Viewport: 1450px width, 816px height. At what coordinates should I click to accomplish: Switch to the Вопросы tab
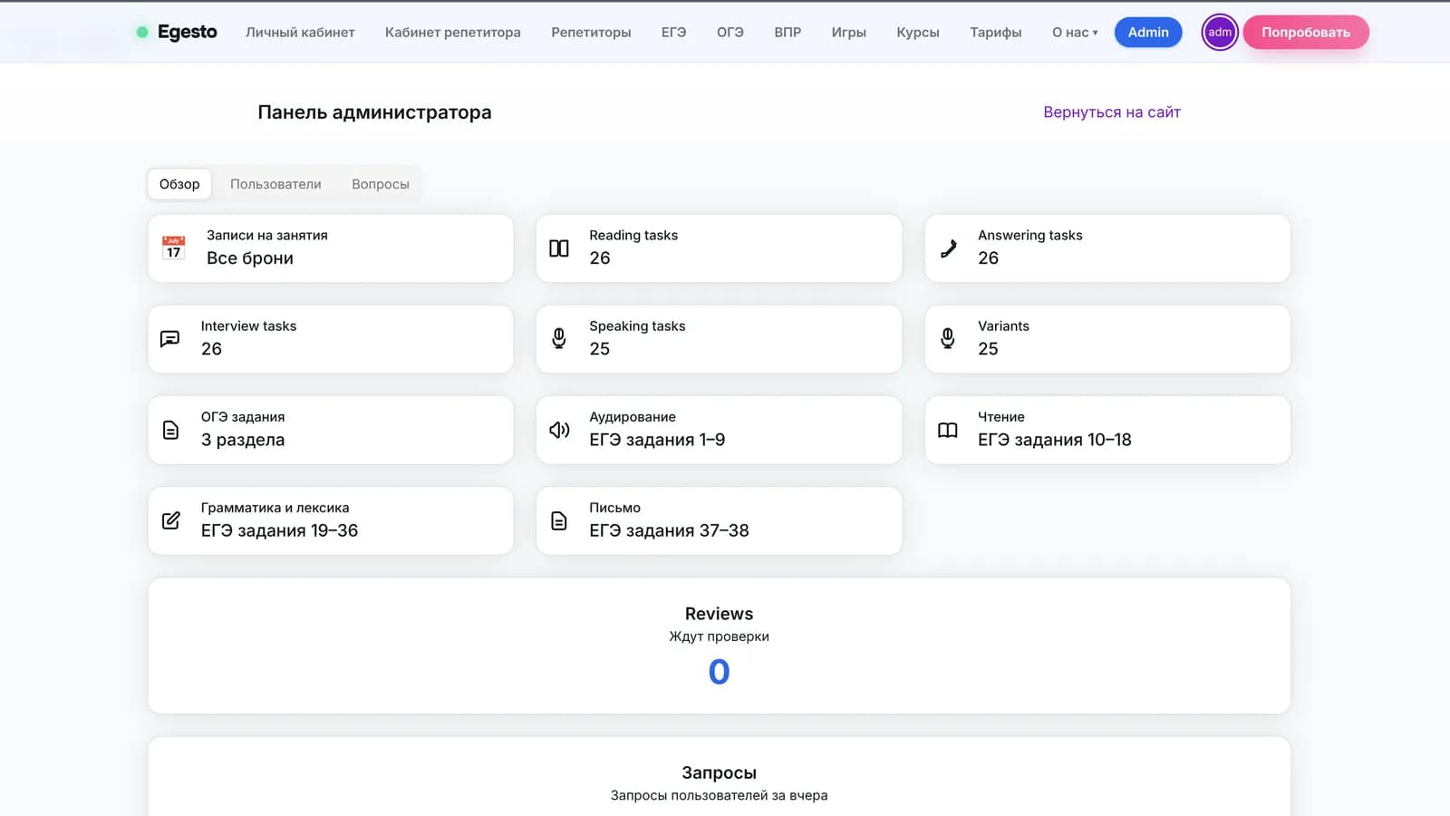(x=381, y=184)
